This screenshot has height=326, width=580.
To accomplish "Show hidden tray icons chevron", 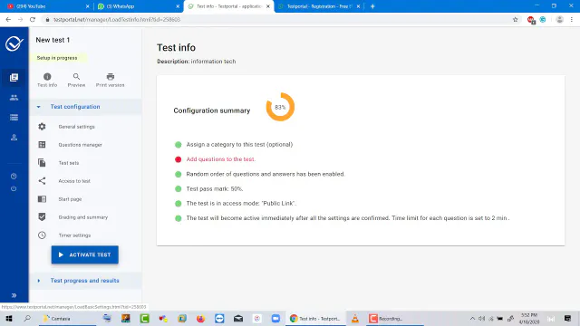I will coord(472,318).
